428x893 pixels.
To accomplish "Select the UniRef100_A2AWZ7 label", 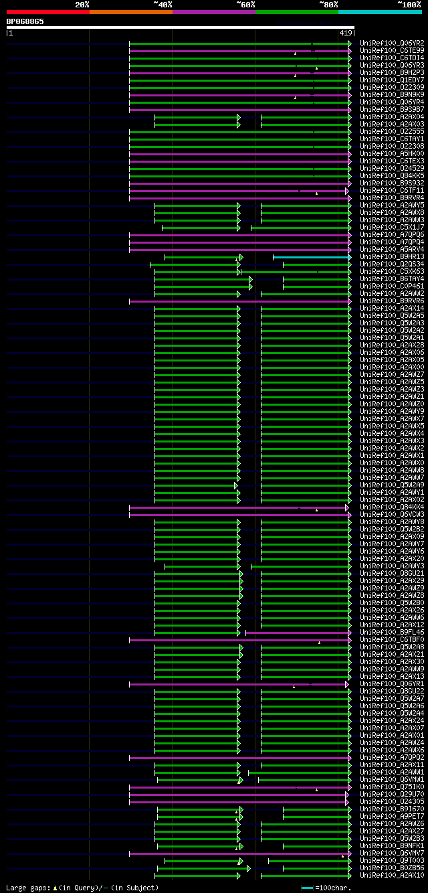I will pos(392,375).
